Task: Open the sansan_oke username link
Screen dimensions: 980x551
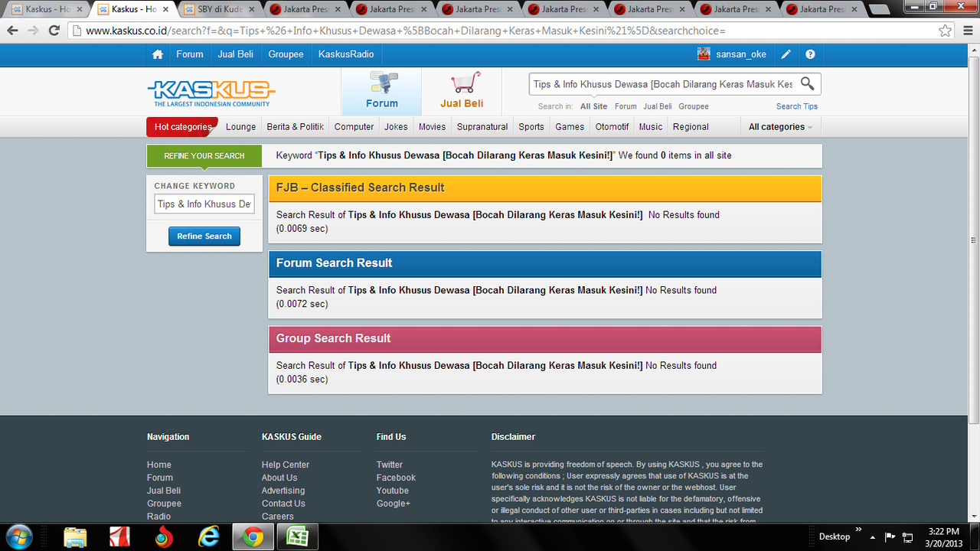Action: point(741,54)
